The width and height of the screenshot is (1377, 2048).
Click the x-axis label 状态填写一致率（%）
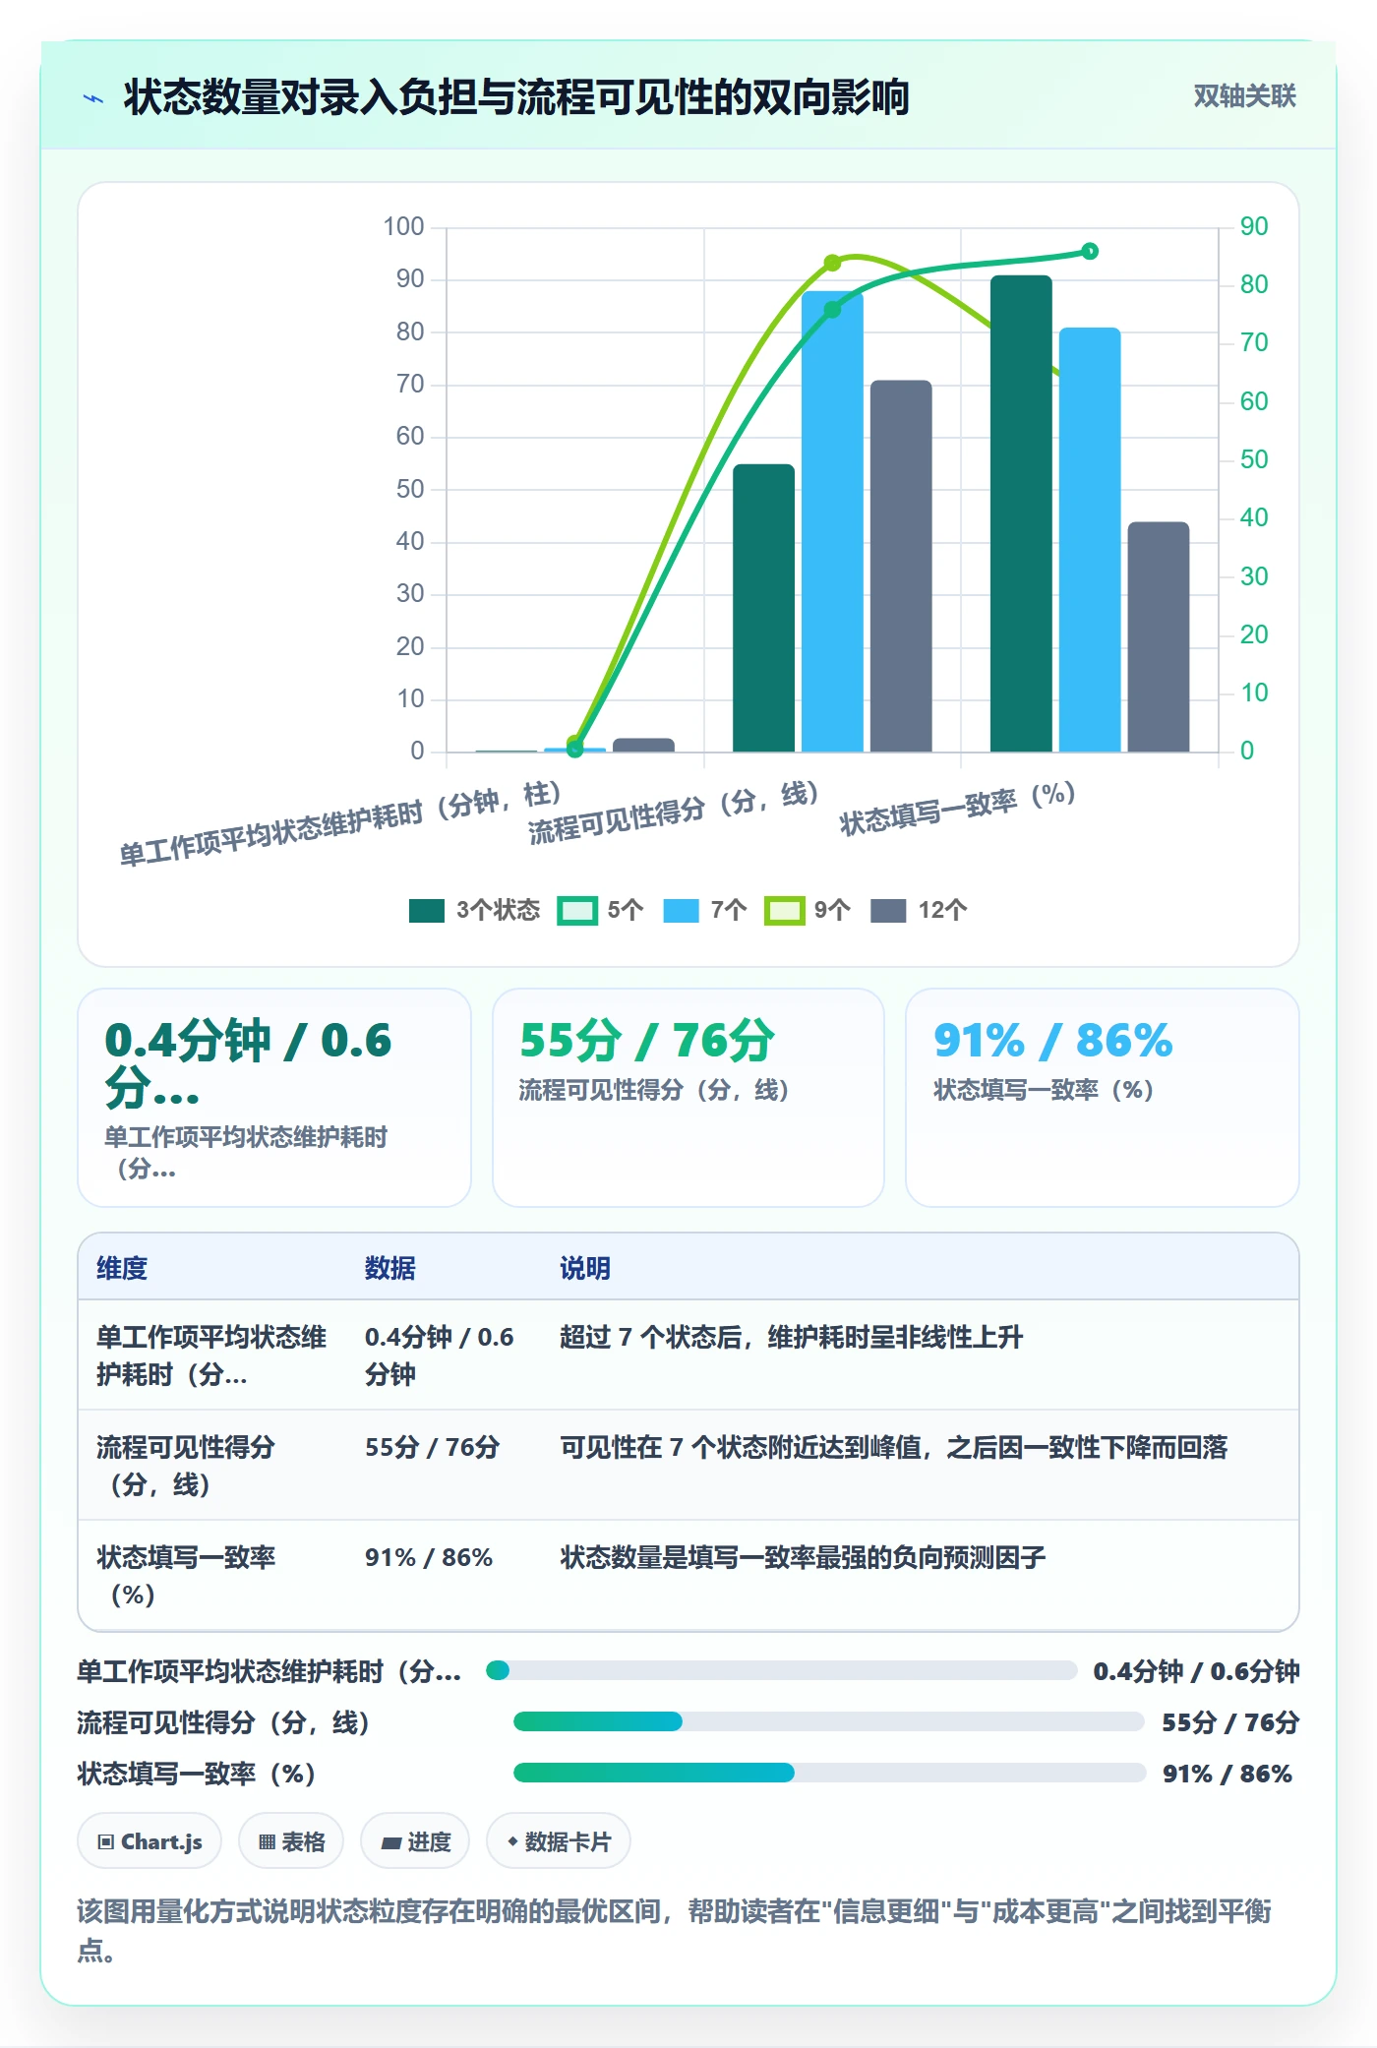957,808
